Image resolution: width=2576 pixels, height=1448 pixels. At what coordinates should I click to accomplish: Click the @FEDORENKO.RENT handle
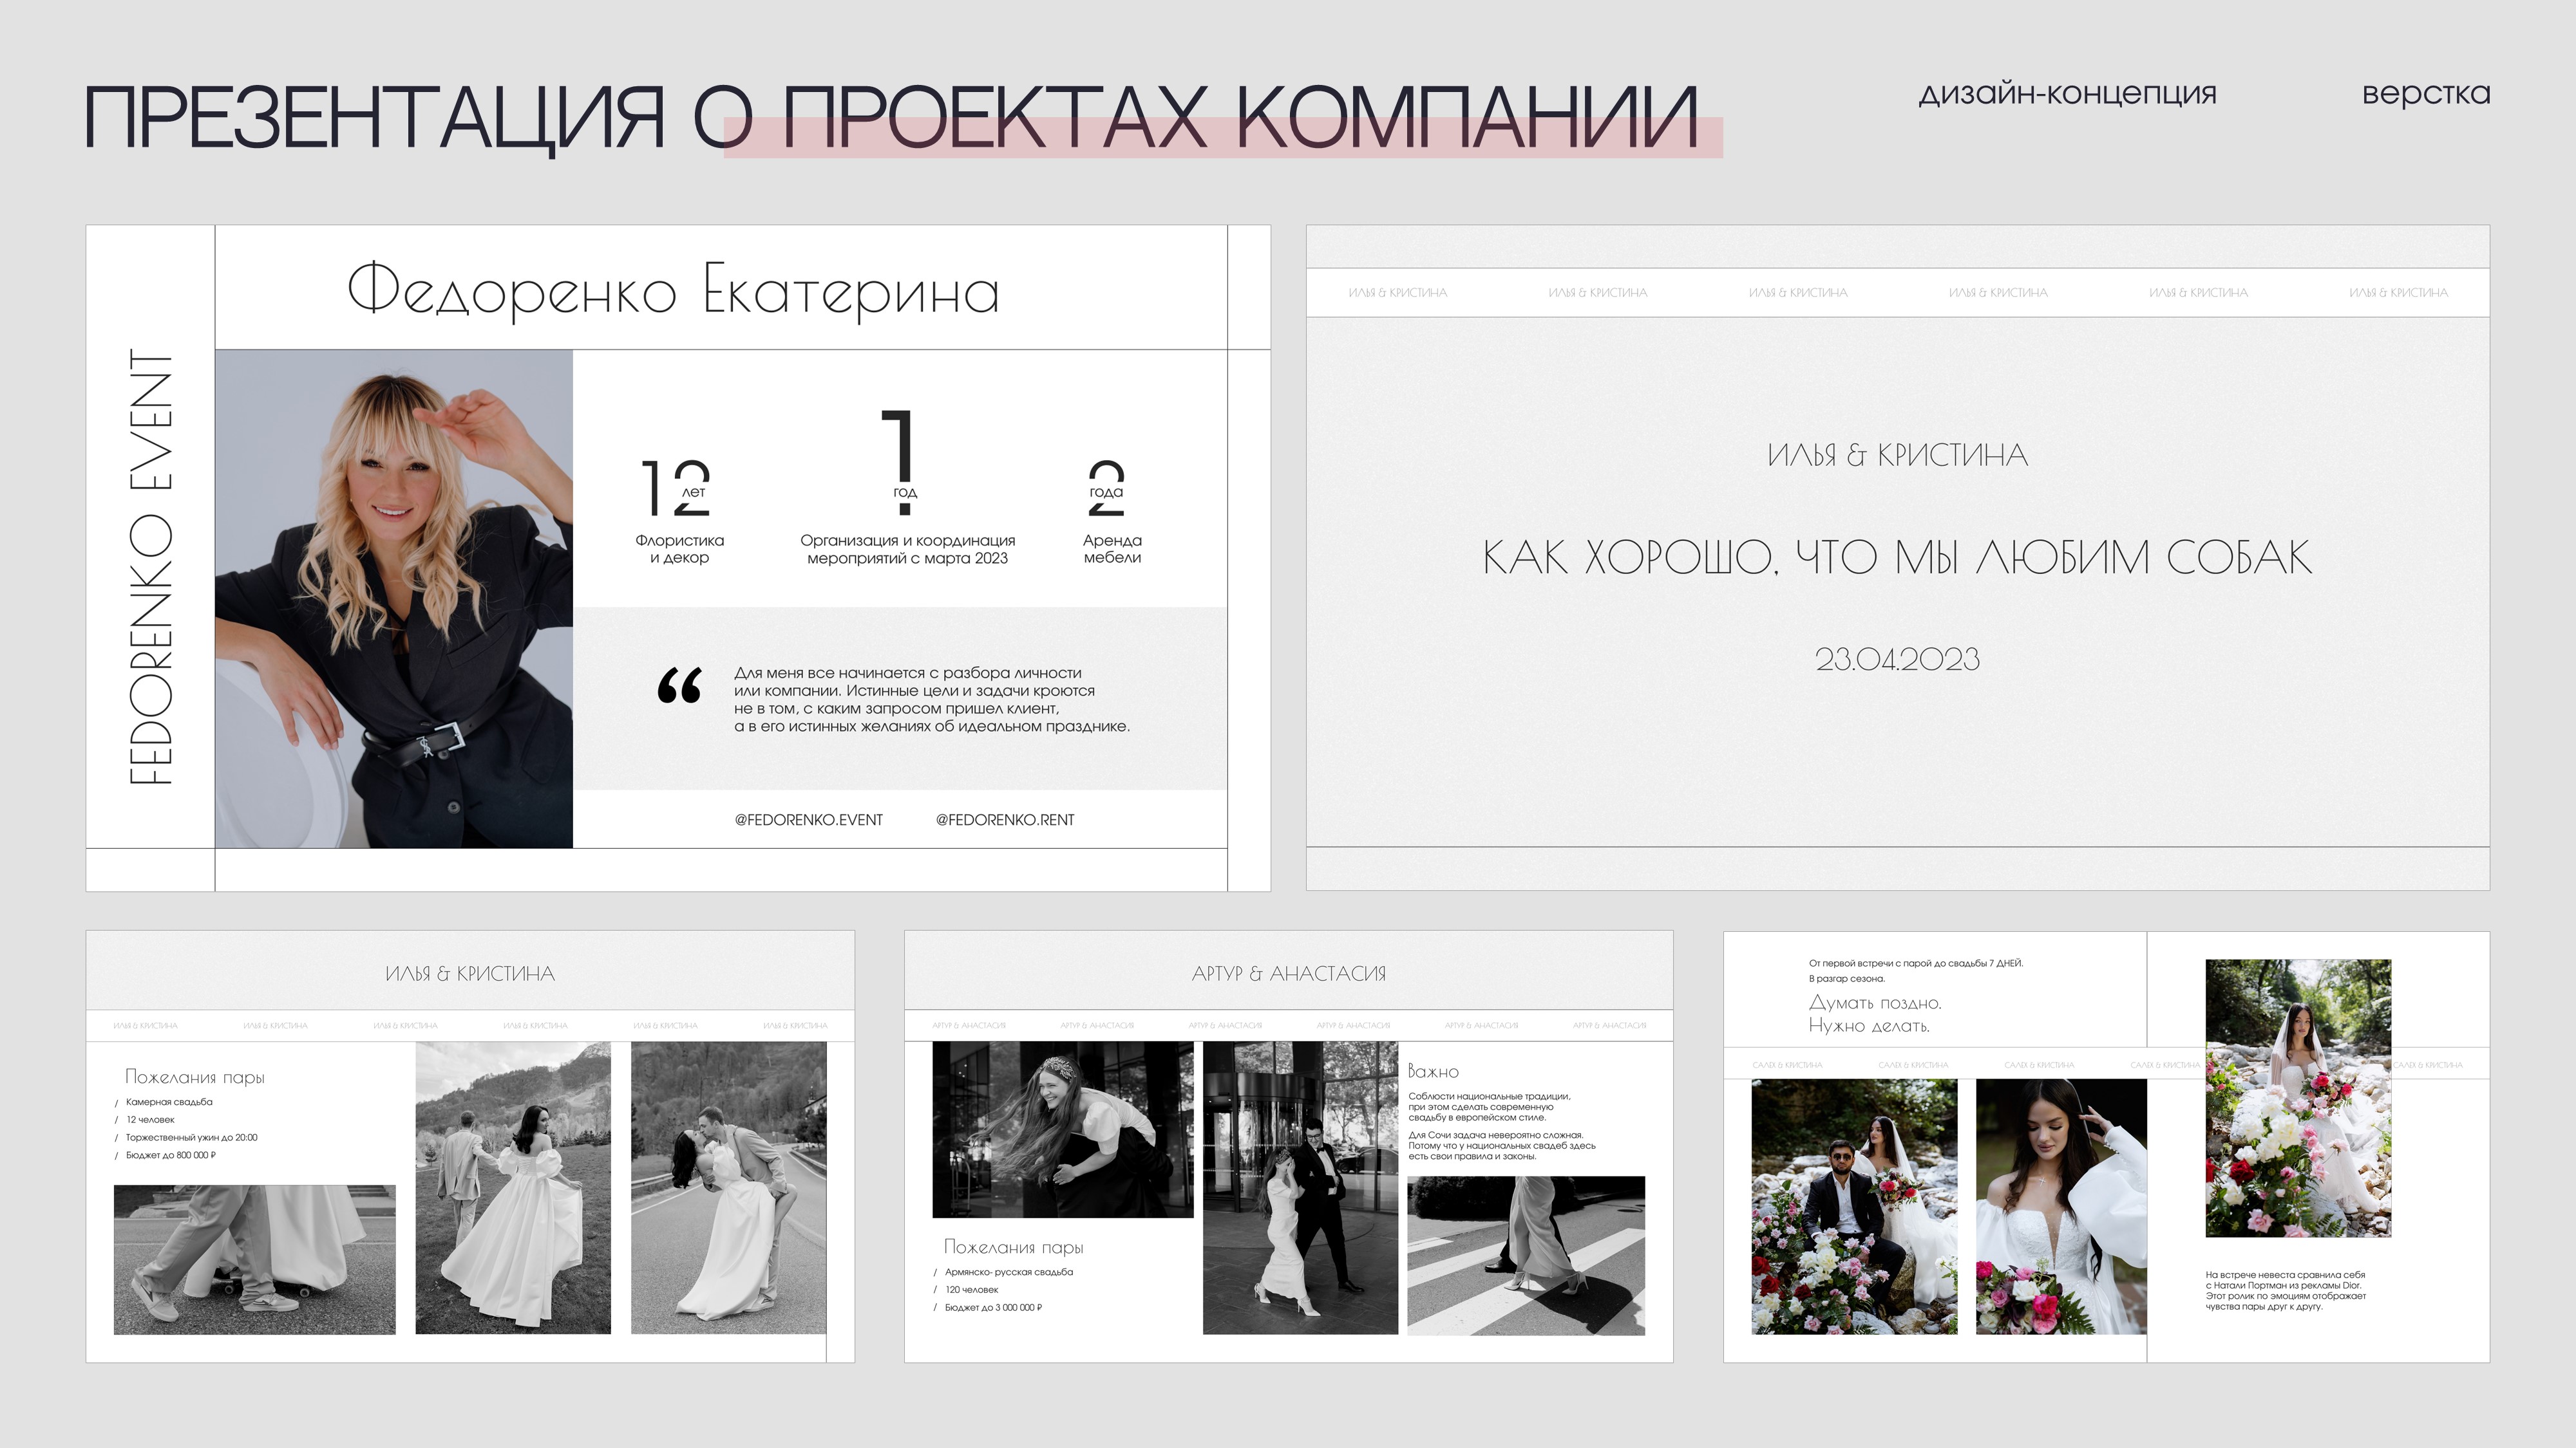tap(1004, 819)
